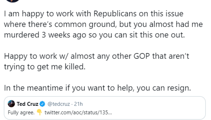Viewport: 211px width, 120px height.
Task: Click the word "Republicans" in the tweet
Action: 112,14
